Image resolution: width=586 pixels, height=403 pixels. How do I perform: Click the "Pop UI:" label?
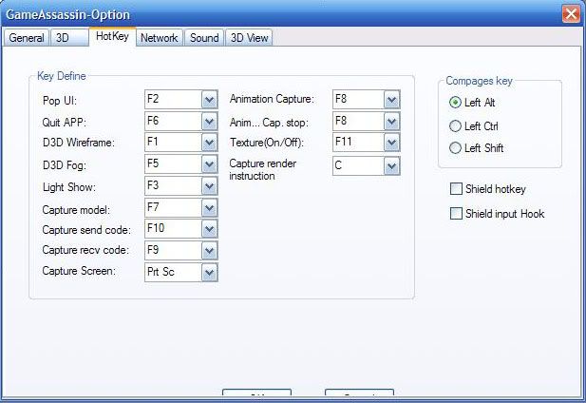(x=60, y=101)
